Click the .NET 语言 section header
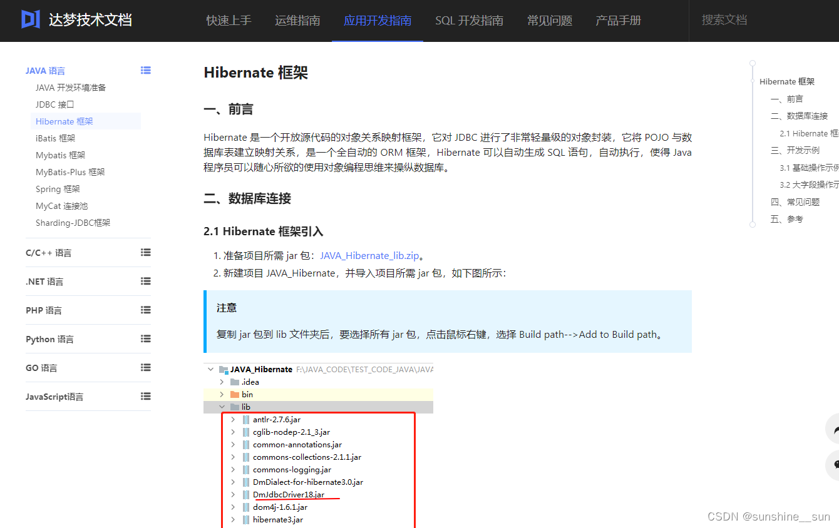The height and width of the screenshot is (528, 839). 44,282
